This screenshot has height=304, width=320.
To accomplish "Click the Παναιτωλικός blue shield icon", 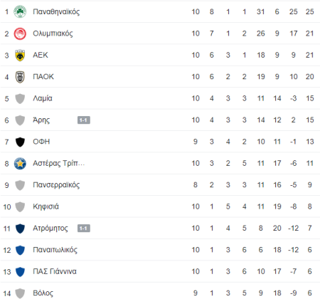I will click(20, 250).
